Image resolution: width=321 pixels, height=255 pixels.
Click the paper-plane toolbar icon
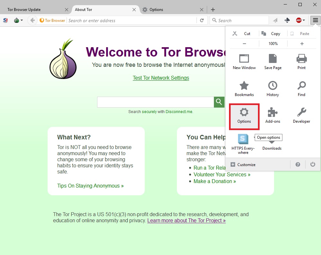275,20
